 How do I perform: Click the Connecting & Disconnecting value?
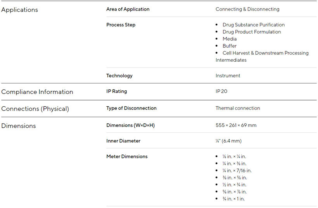coord(247,9)
